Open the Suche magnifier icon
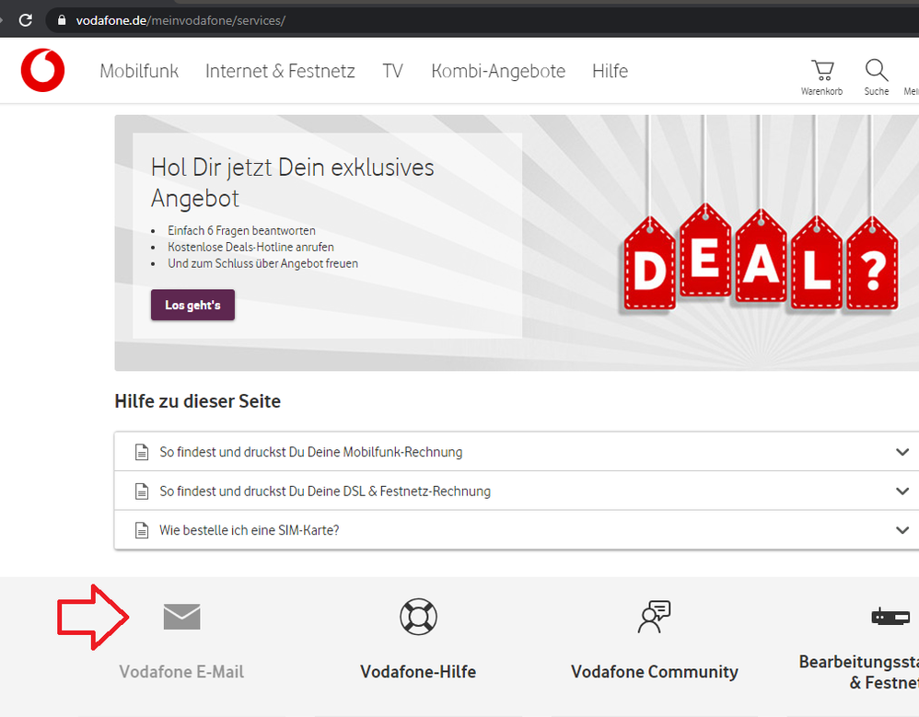Viewport: 919px width, 717px height. pyautogui.click(x=877, y=70)
